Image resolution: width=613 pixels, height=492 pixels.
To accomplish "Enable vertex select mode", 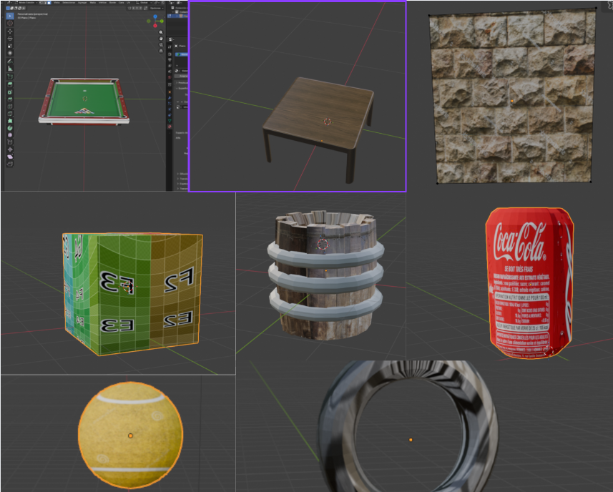I will pos(41,2).
